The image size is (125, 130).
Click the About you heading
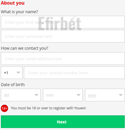point(13,3)
